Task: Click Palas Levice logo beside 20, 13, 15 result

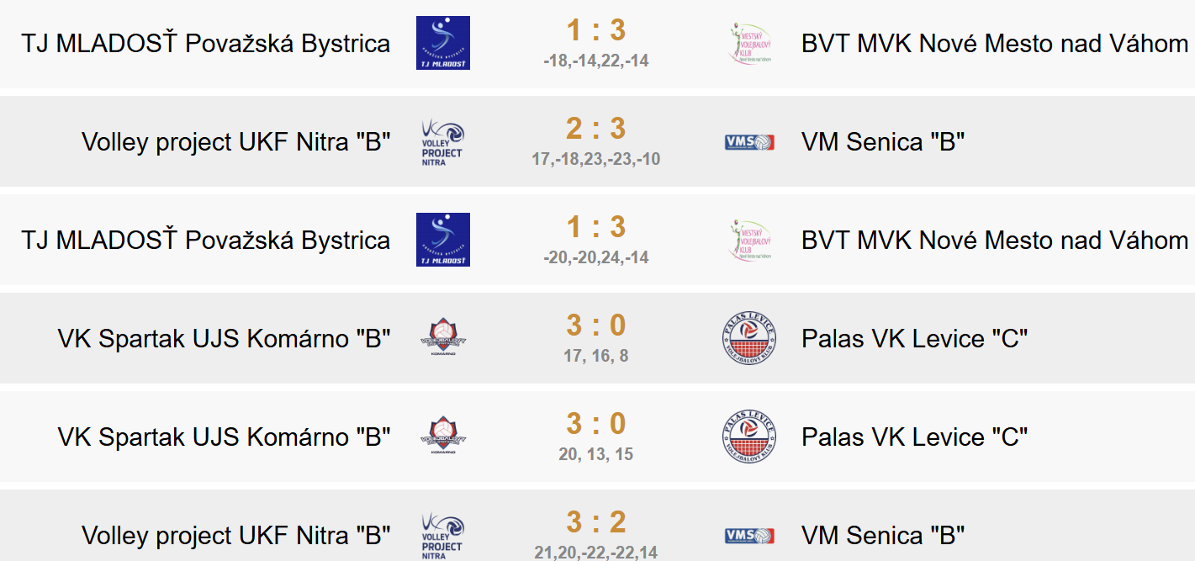Action: (749, 437)
